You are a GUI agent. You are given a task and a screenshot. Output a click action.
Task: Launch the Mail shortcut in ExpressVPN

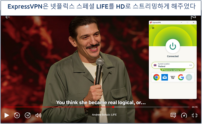click(165, 77)
